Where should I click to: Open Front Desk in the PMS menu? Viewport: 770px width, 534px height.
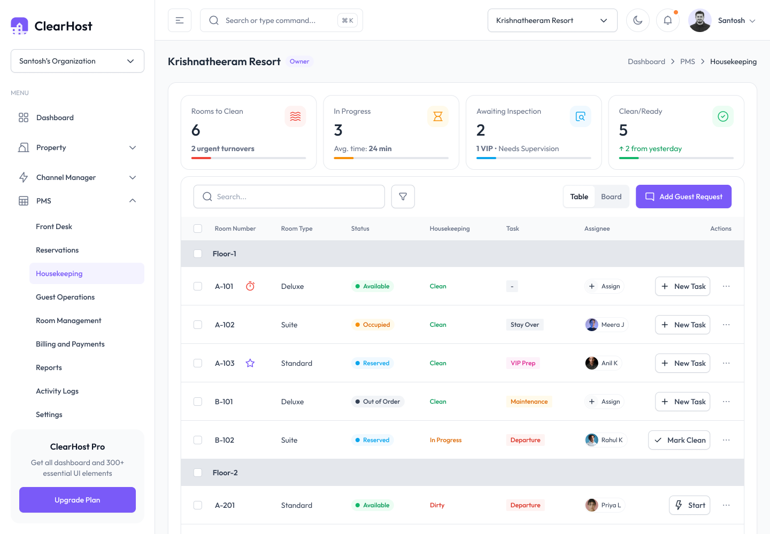(x=54, y=226)
